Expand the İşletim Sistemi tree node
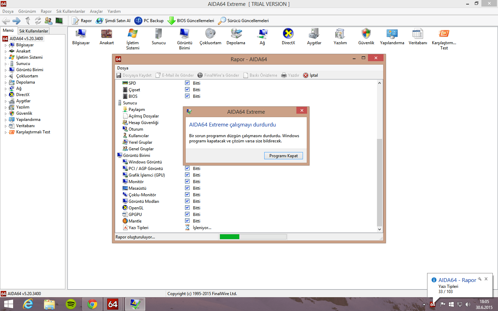Viewport: 498px width, 311px height. pos(6,57)
